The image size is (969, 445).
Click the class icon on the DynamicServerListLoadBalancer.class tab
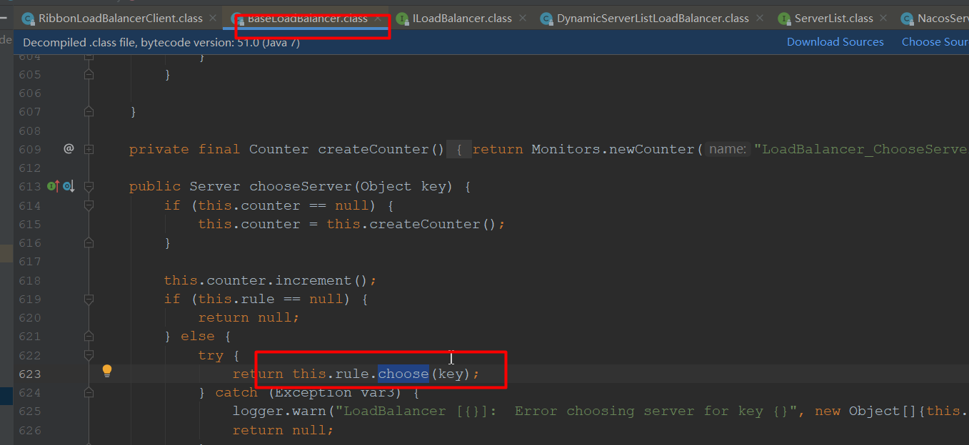[546, 19]
